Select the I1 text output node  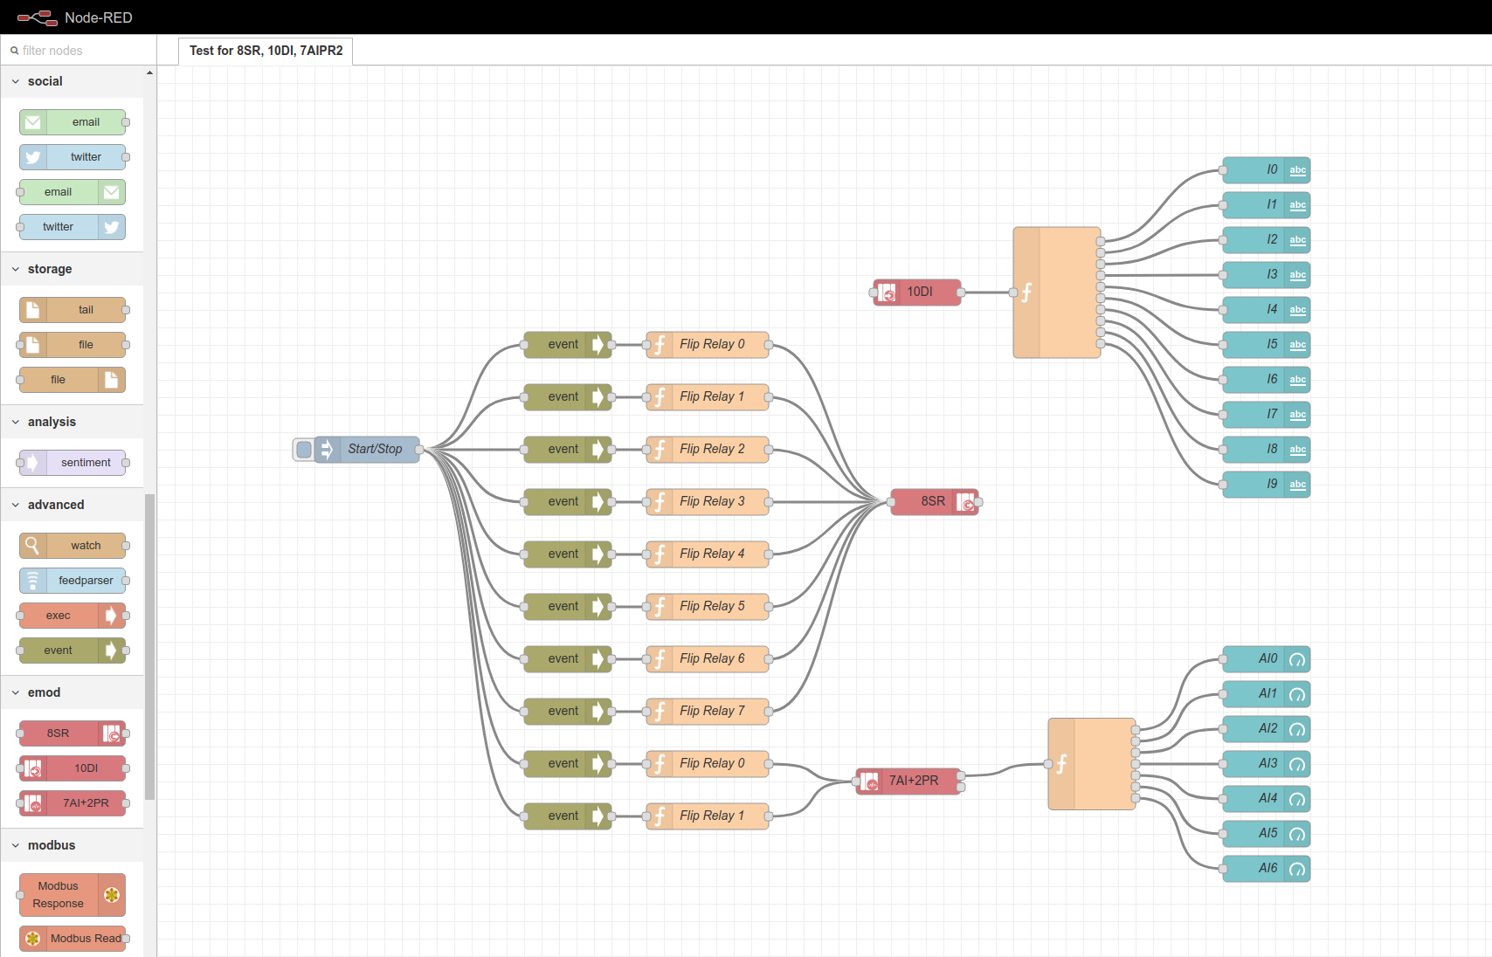(1267, 205)
